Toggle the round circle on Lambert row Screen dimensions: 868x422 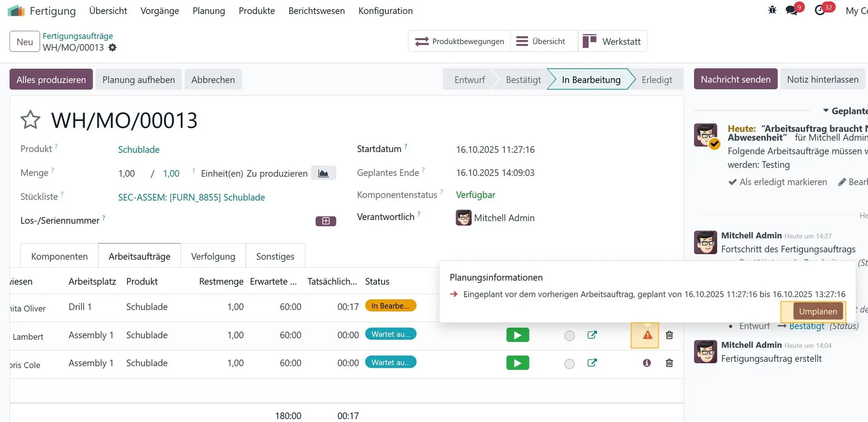coord(570,336)
